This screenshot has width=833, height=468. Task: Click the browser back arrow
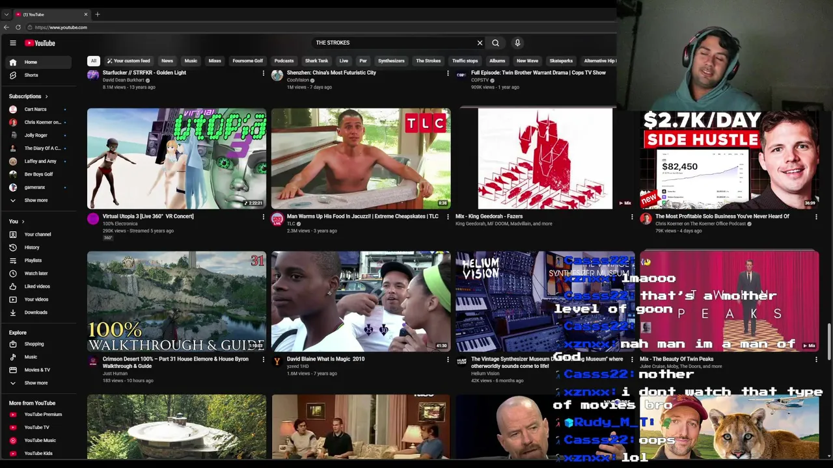point(7,27)
